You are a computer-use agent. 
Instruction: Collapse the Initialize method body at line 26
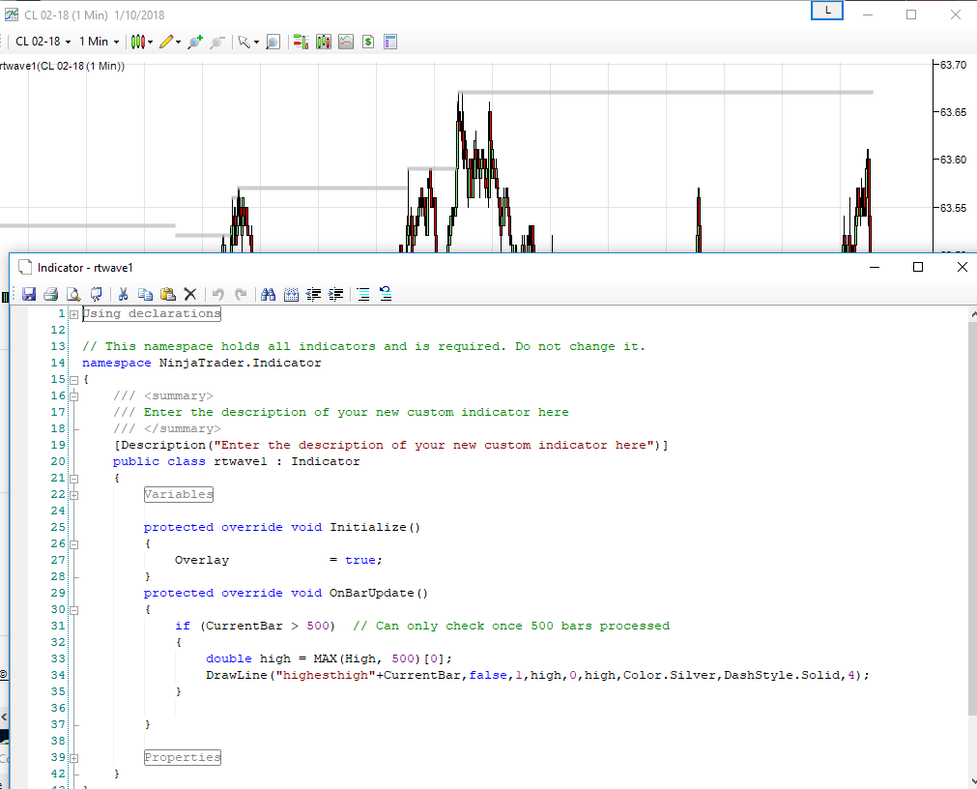click(x=74, y=544)
